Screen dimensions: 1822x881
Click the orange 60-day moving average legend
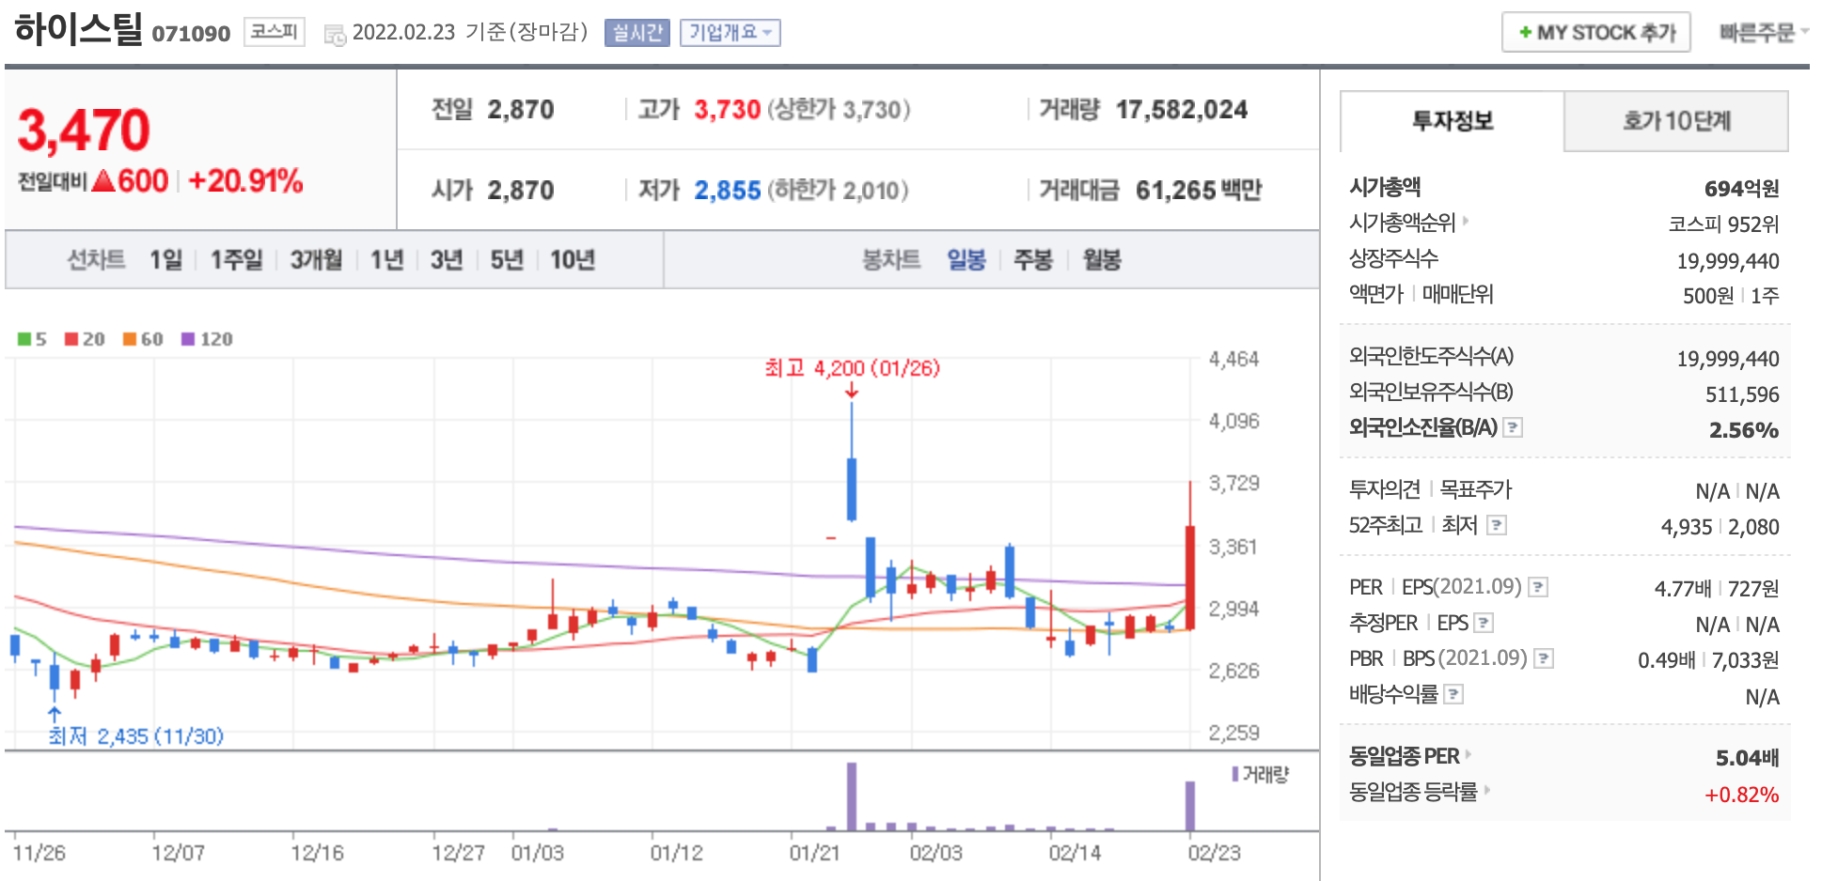pos(143,339)
